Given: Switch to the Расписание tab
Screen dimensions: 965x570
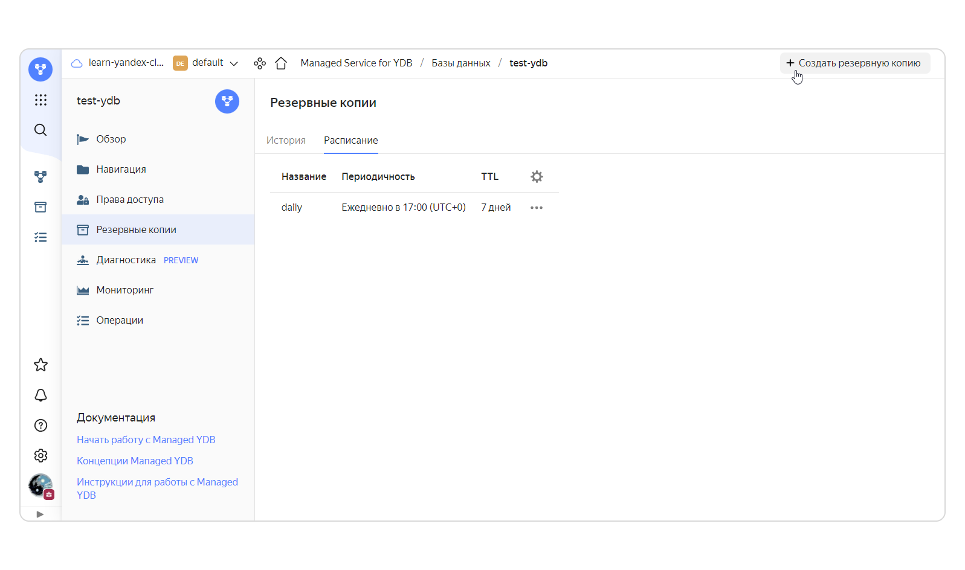Looking at the screenshot, I should (351, 140).
